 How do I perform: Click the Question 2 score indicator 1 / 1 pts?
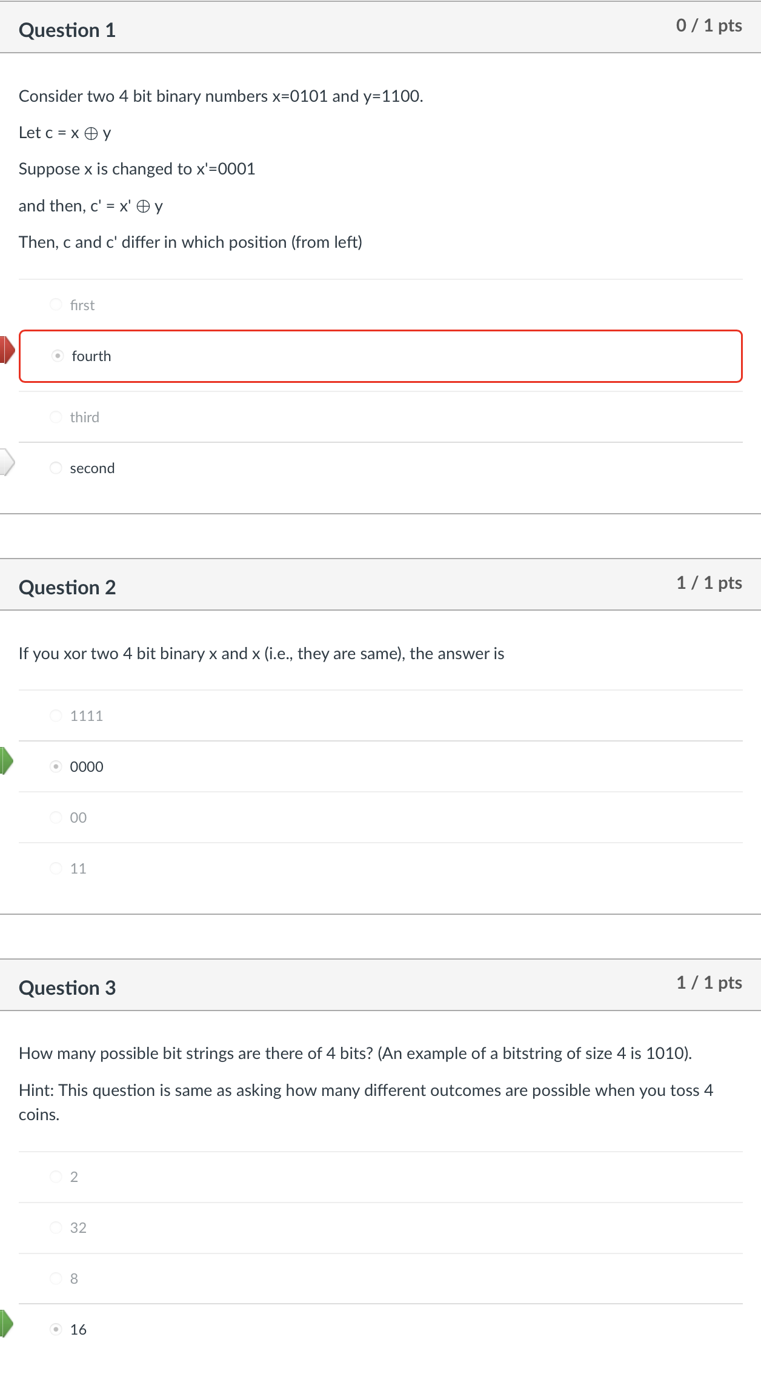[x=709, y=583]
